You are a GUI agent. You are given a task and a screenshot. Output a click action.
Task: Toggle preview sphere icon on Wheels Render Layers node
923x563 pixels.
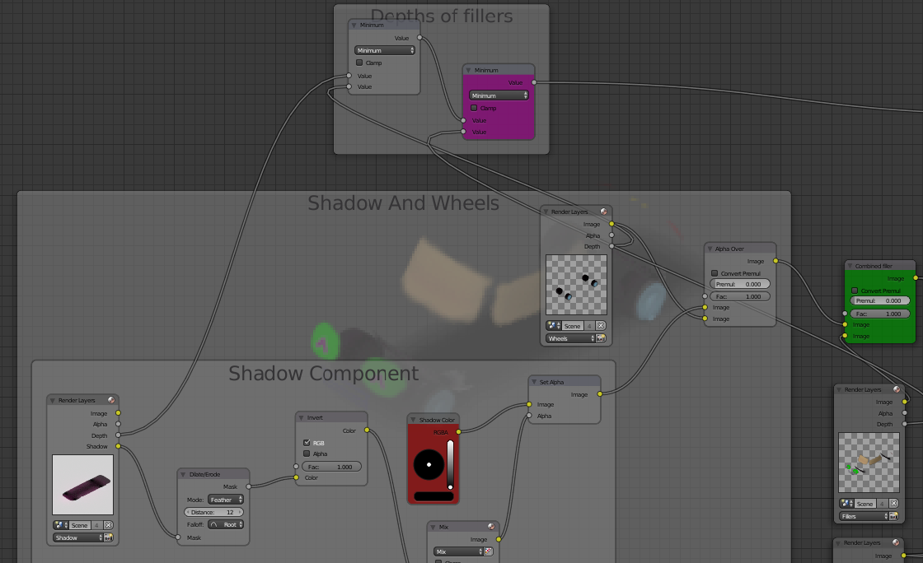tap(603, 212)
